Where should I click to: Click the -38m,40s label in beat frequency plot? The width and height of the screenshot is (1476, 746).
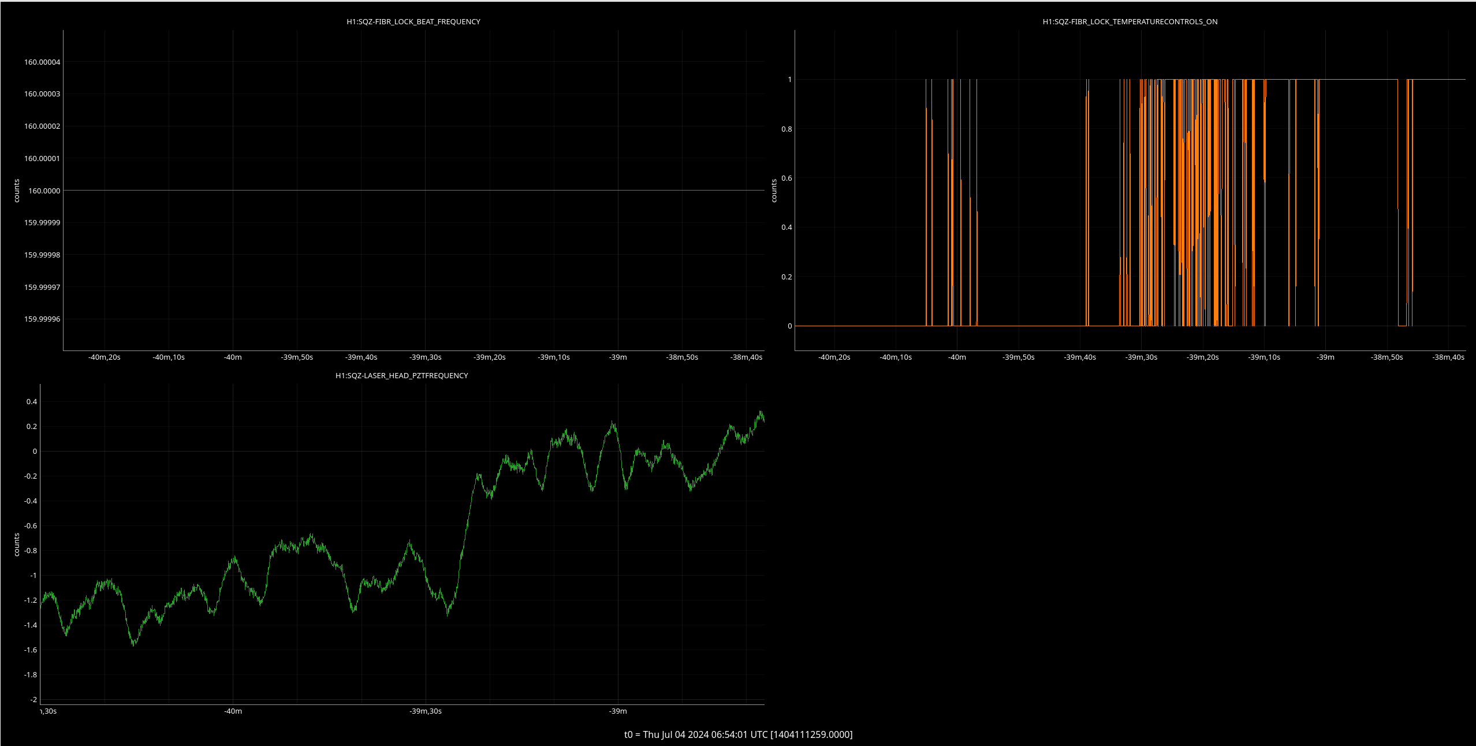[746, 357]
